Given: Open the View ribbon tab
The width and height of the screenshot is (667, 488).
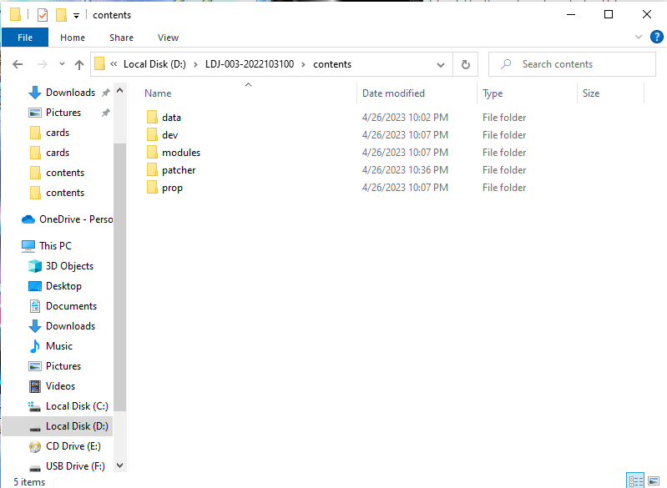Looking at the screenshot, I should pos(168,38).
